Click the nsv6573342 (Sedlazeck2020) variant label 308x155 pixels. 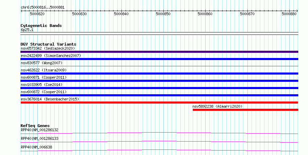point(48,48)
